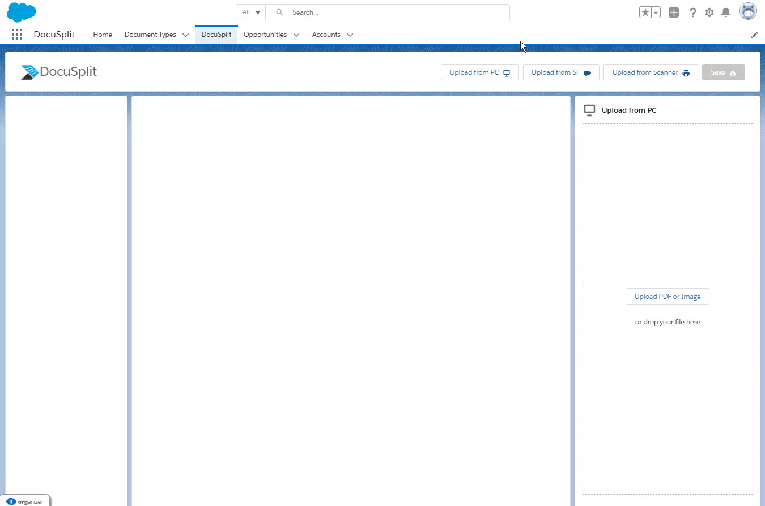
Task: Go to the Home tab
Action: tap(103, 35)
